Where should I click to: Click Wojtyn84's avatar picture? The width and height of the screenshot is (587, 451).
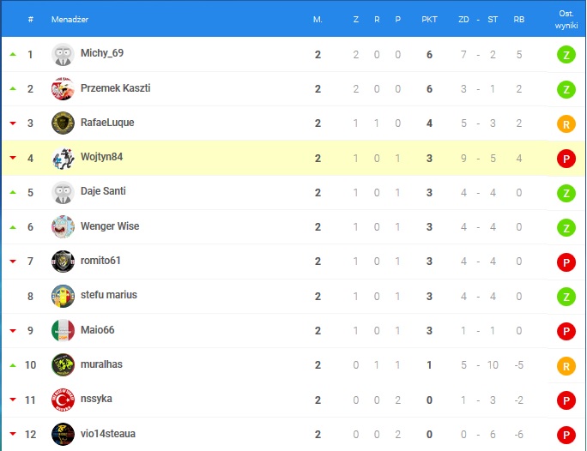(63, 158)
